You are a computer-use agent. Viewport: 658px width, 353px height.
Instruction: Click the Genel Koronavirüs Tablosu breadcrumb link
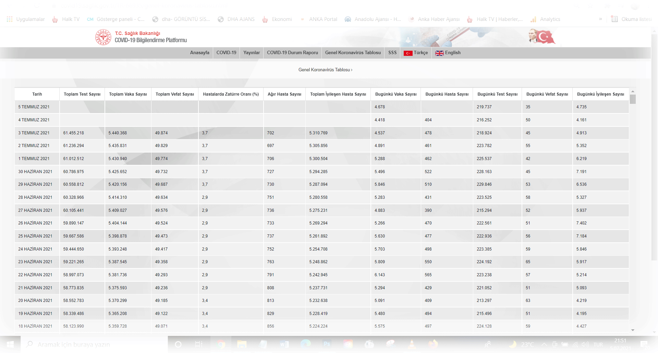325,70
